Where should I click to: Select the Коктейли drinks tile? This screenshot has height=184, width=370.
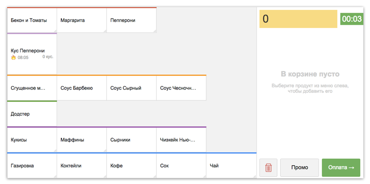click(82, 166)
